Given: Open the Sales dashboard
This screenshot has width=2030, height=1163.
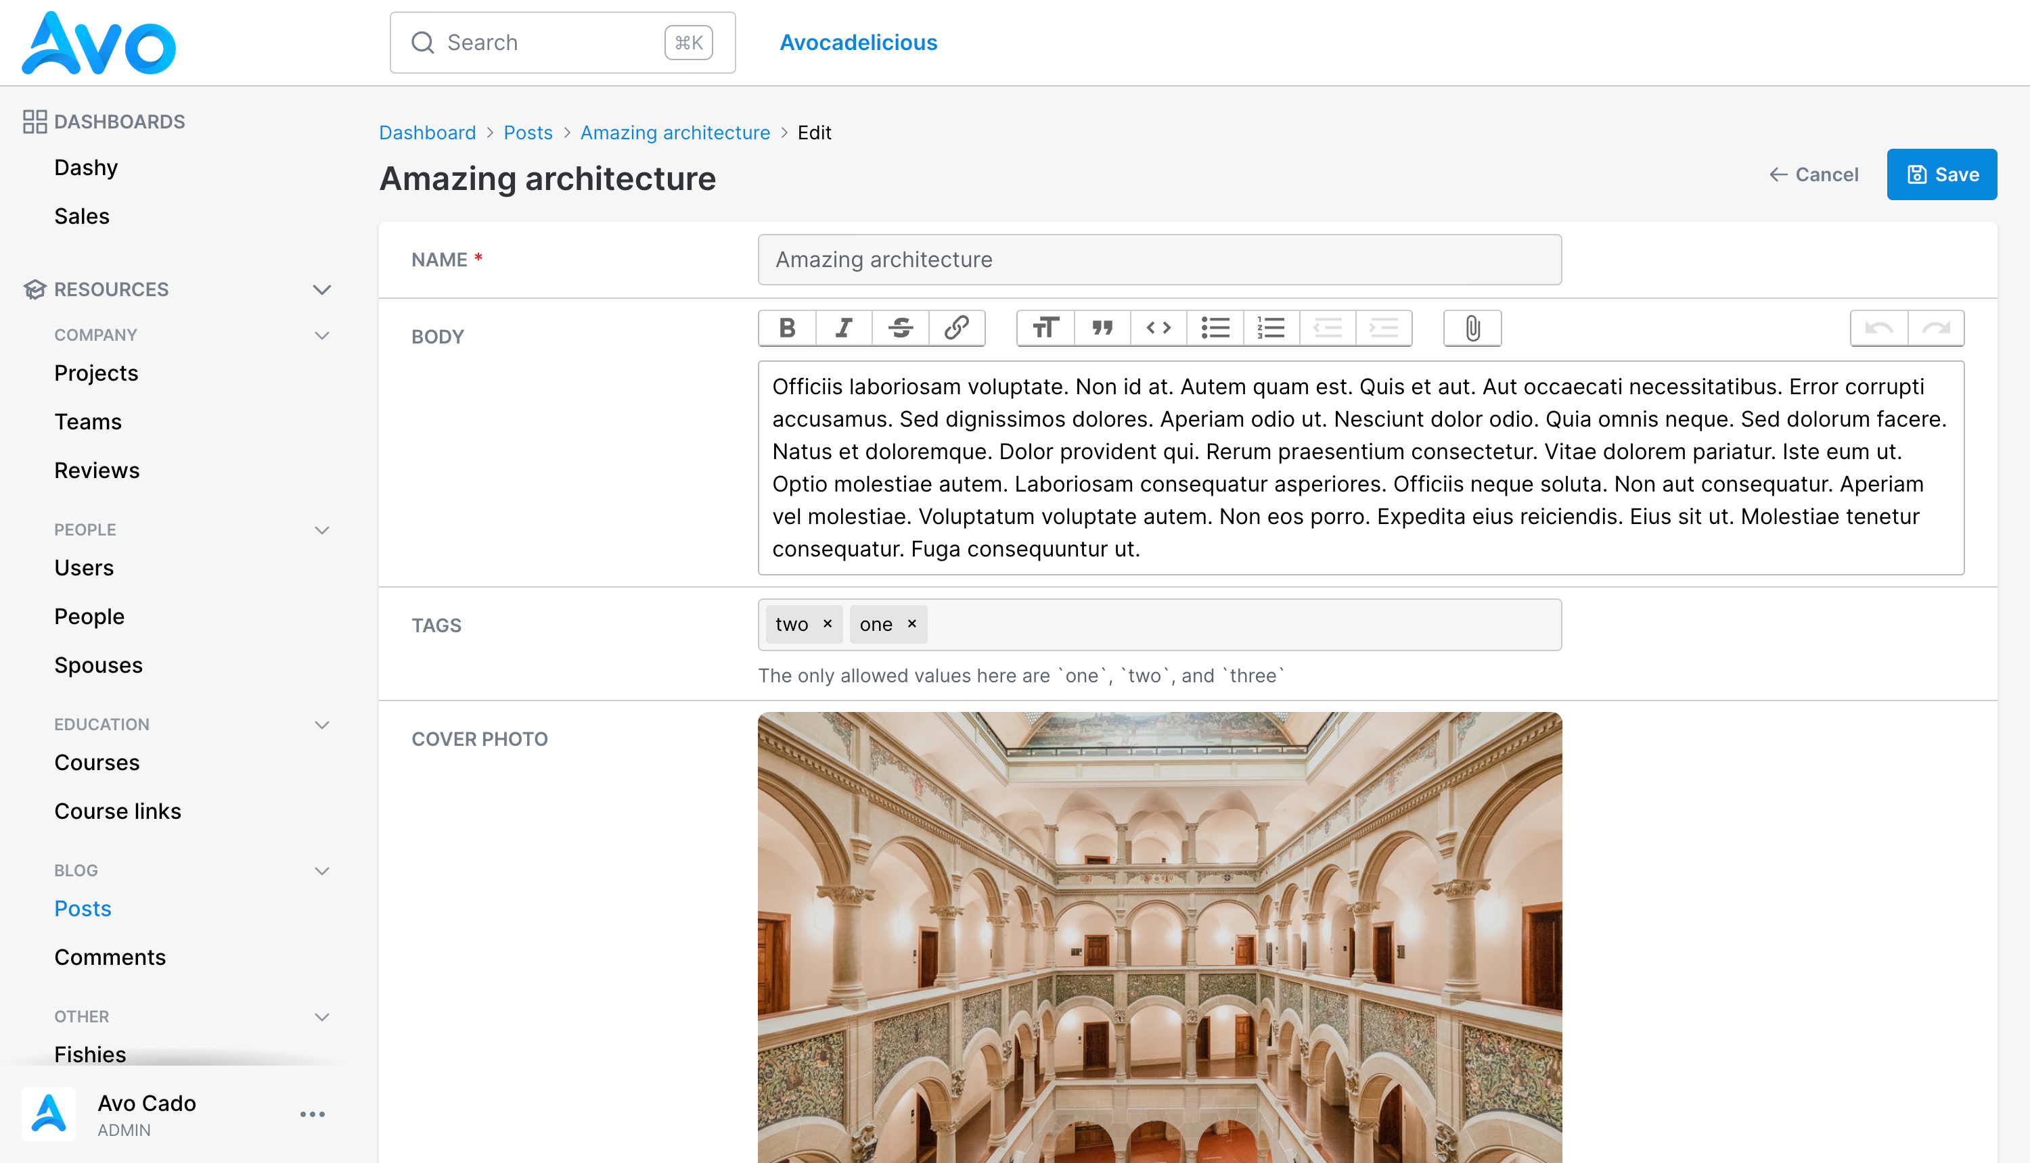Looking at the screenshot, I should coord(83,216).
